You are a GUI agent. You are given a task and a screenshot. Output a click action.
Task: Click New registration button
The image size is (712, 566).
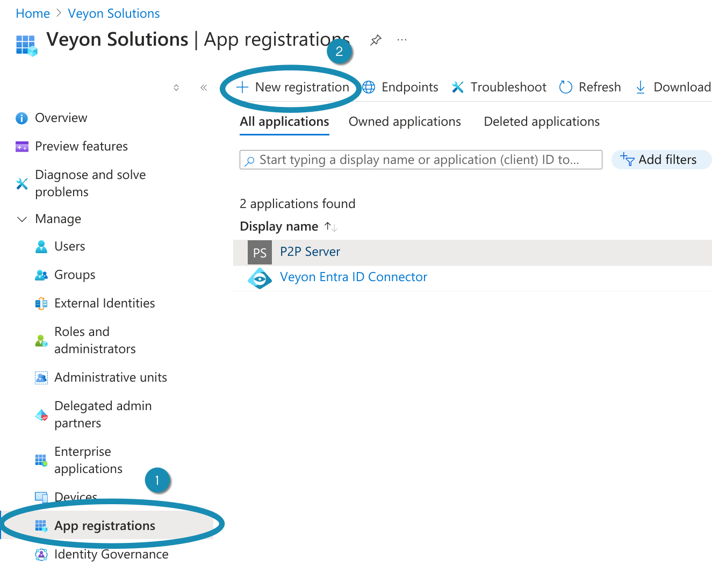293,87
